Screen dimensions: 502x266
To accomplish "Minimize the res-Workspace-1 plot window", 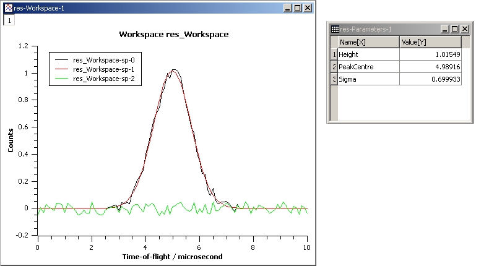I will [287, 8].
